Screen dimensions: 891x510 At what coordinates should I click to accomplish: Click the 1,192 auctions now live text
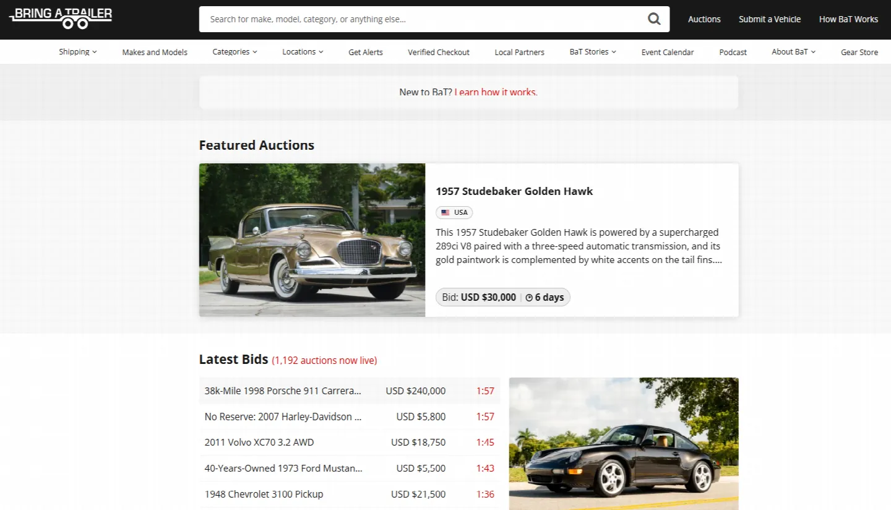[x=324, y=360]
